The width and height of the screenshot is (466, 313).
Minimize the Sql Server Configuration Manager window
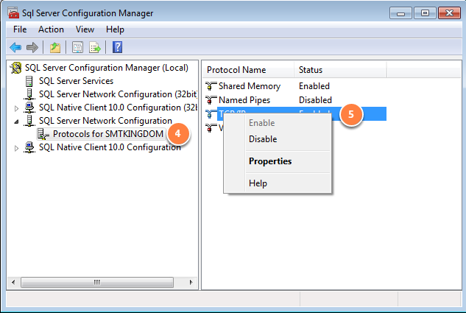[400, 13]
